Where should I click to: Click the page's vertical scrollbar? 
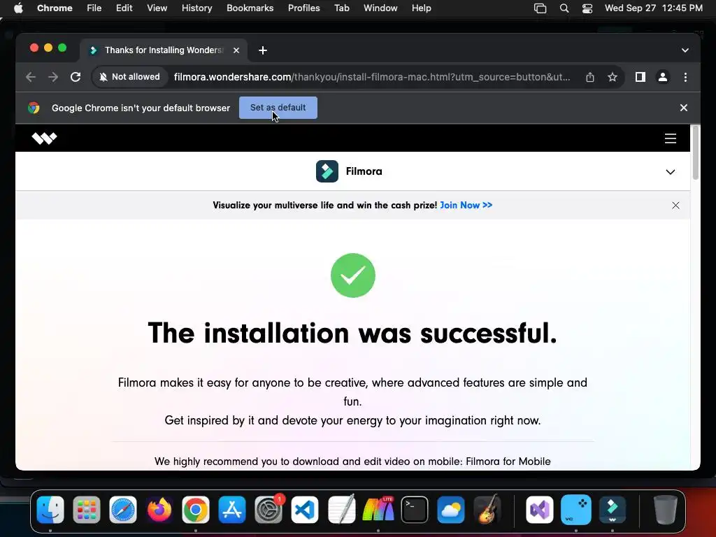[696, 153]
